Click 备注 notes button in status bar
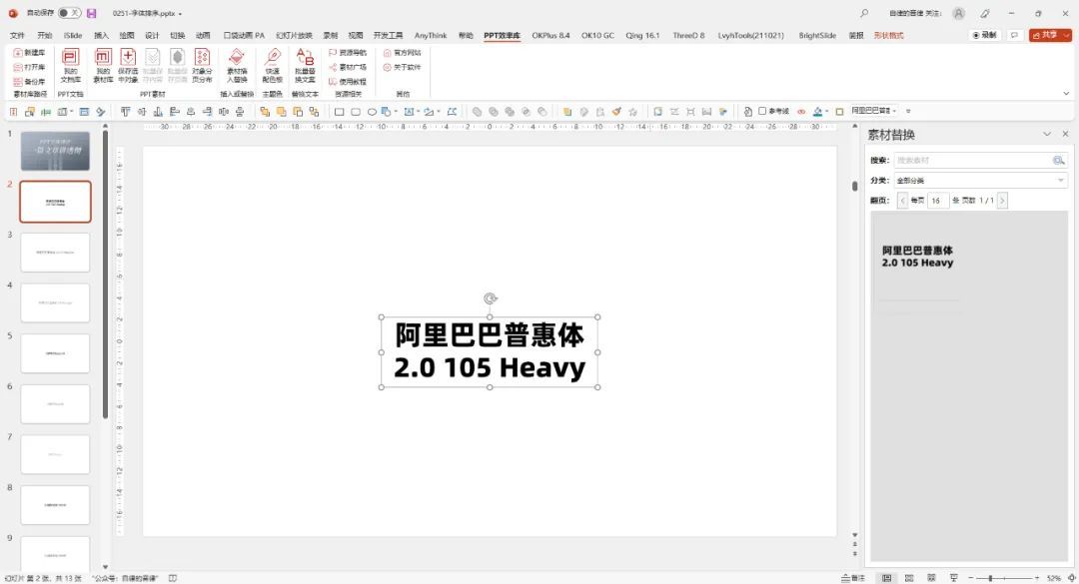 coord(853,578)
